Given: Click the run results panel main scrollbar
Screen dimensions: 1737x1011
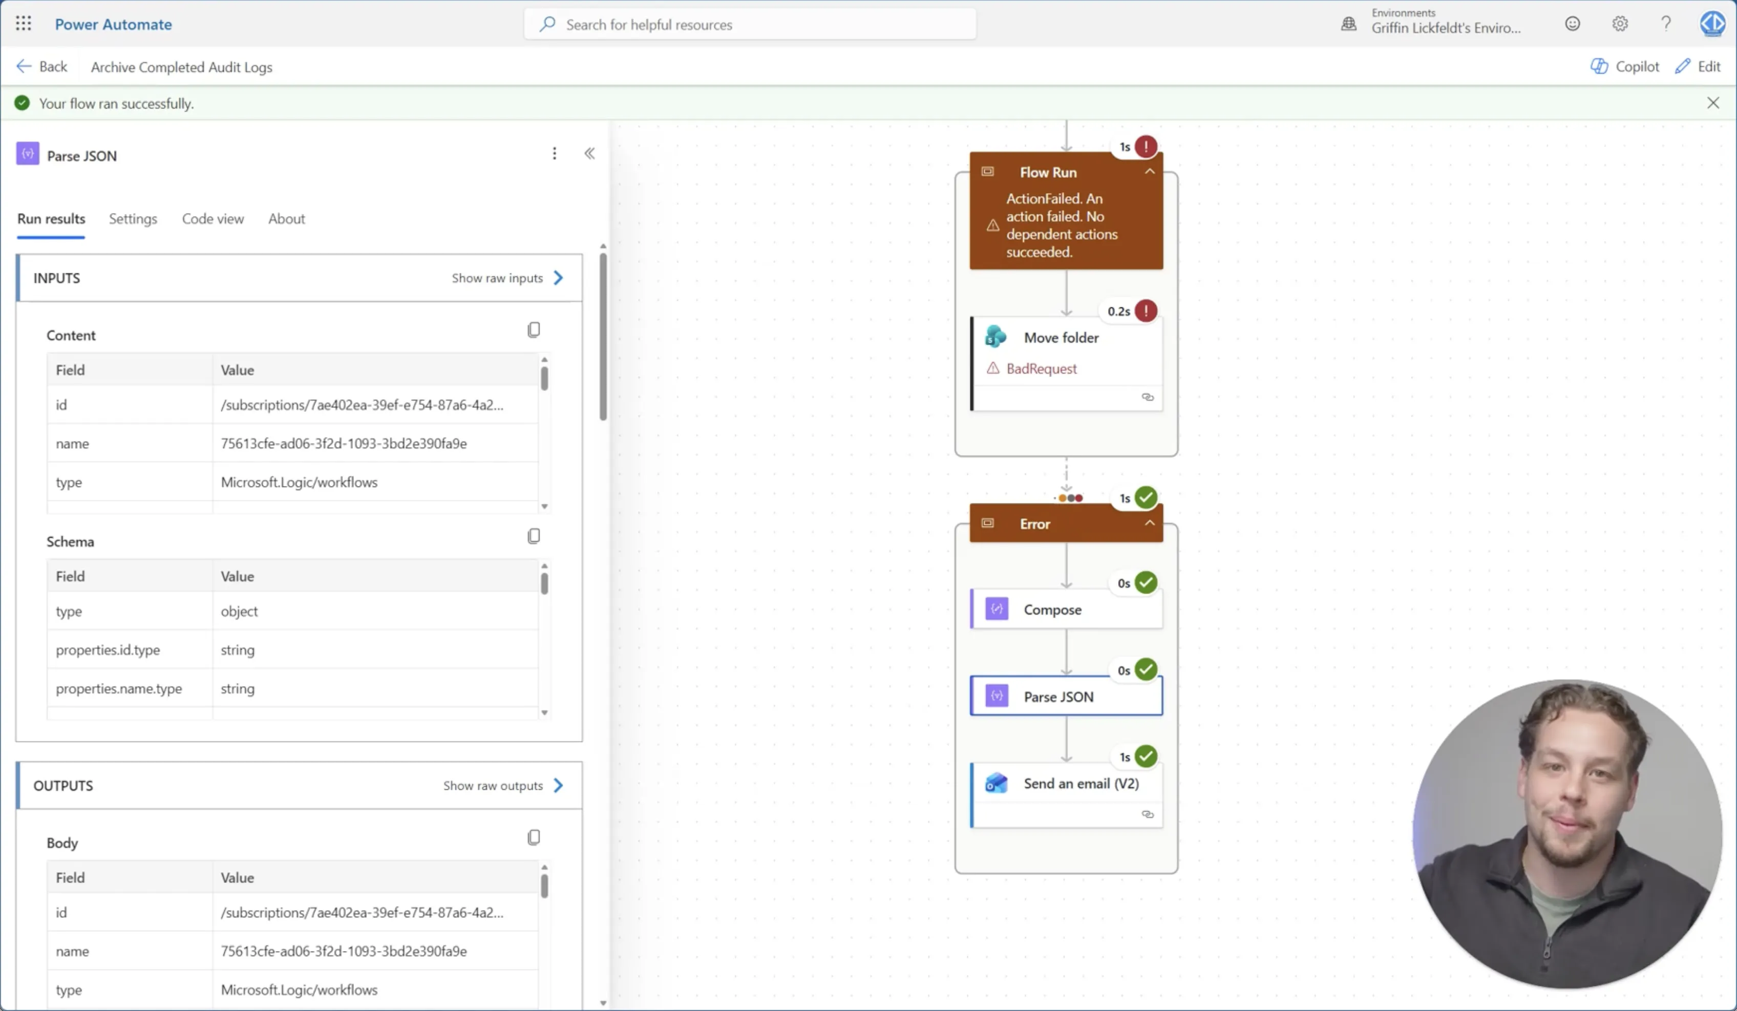Looking at the screenshot, I should [603, 336].
